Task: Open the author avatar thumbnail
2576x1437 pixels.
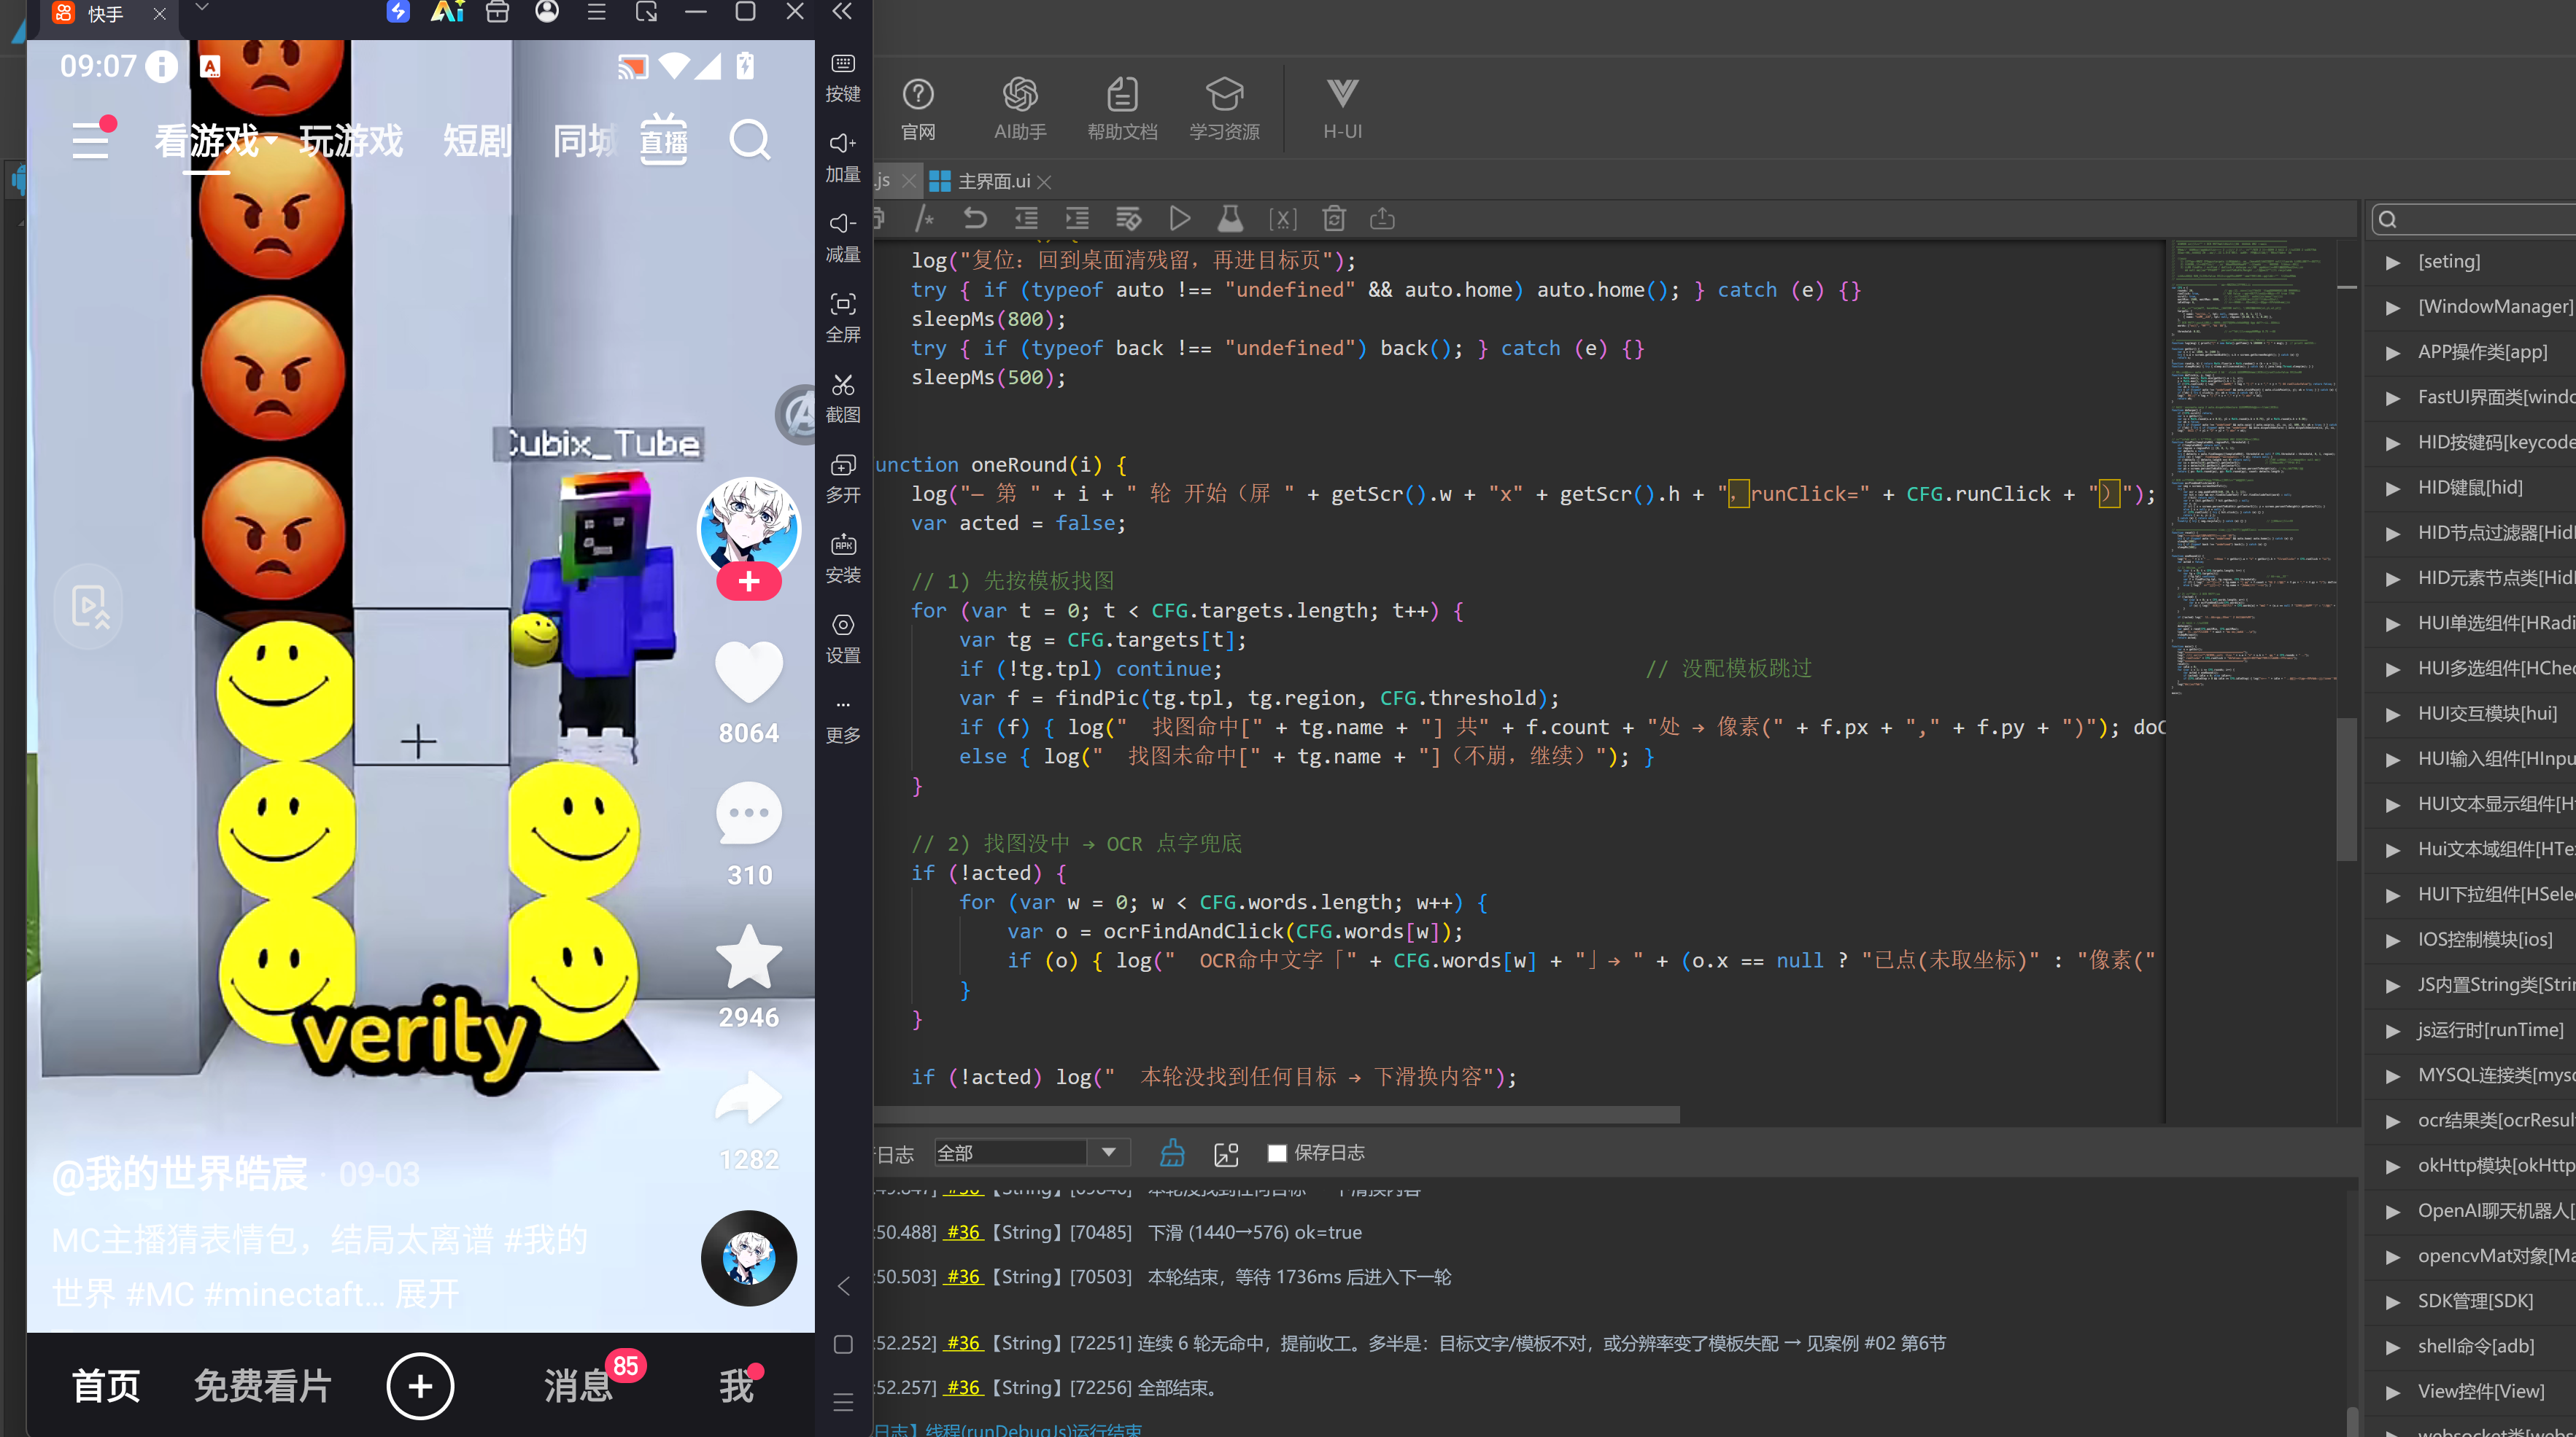Action: pyautogui.click(x=749, y=526)
